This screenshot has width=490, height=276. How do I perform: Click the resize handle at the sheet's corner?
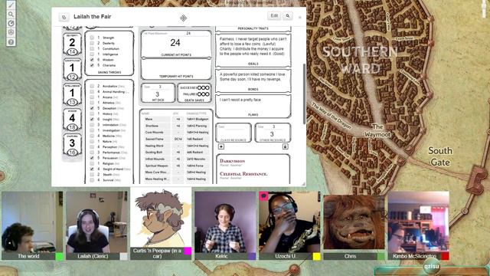point(303,184)
